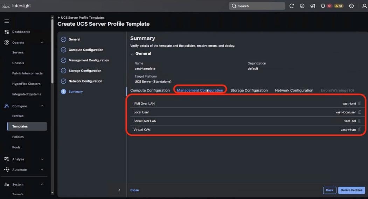
Task: Click the vast-vkvm policy name
Action: (x=348, y=130)
